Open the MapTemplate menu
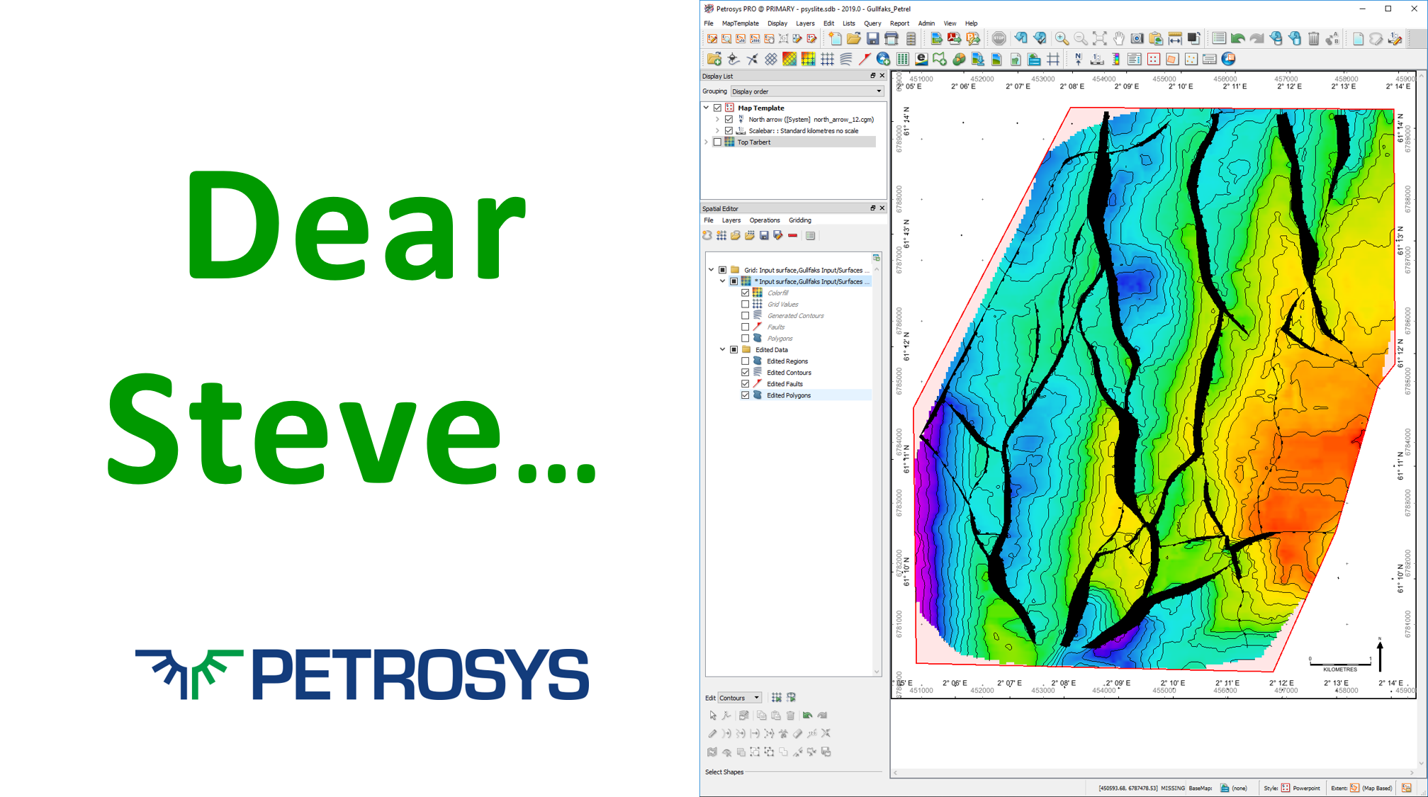This screenshot has height=797, width=1428. coord(740,23)
